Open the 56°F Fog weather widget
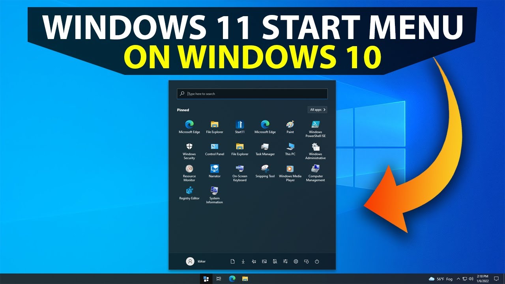This screenshot has height=284, width=505. point(440,279)
